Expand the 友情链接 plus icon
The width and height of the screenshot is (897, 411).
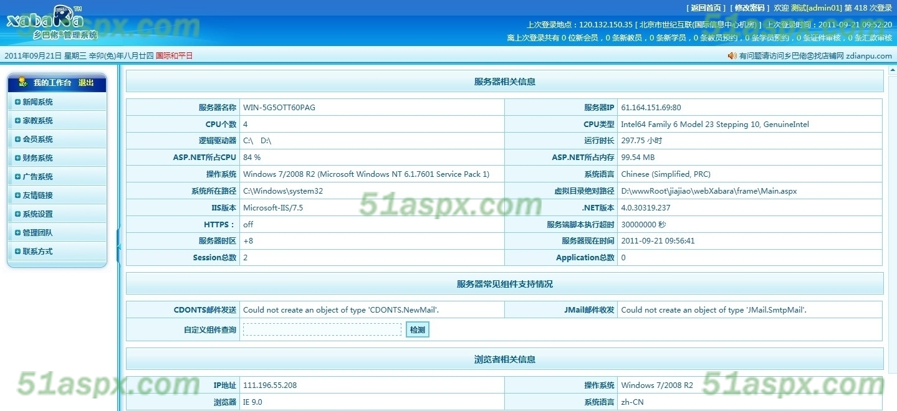pos(17,195)
